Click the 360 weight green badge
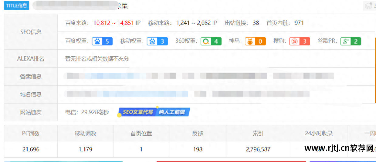The width and height of the screenshot is (376, 162). [x=211, y=41]
